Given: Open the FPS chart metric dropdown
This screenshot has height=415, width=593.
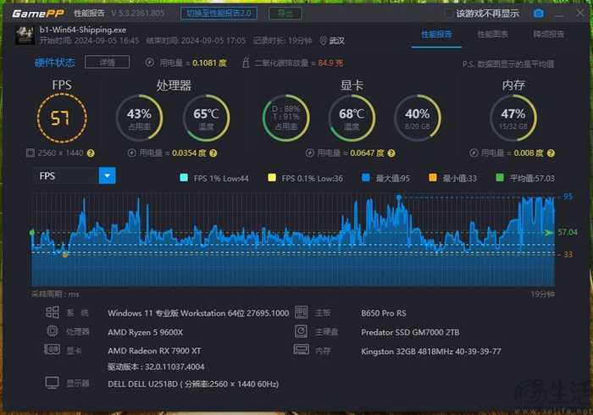Looking at the screenshot, I should [x=107, y=176].
